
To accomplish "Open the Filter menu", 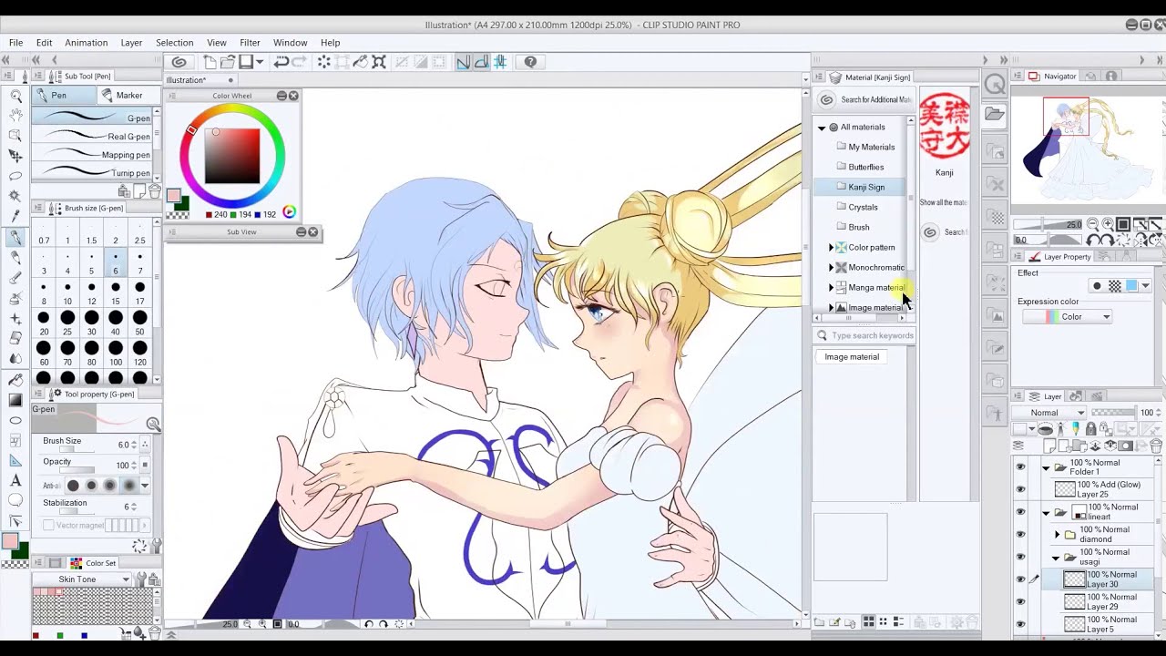I will click(250, 43).
